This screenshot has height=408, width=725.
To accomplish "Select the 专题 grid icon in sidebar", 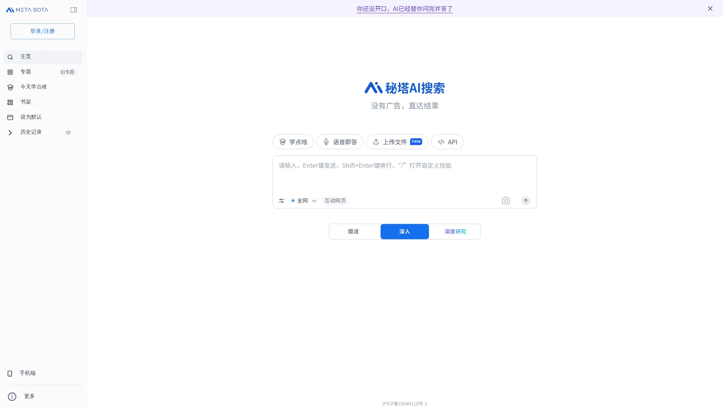I will click(x=10, y=72).
